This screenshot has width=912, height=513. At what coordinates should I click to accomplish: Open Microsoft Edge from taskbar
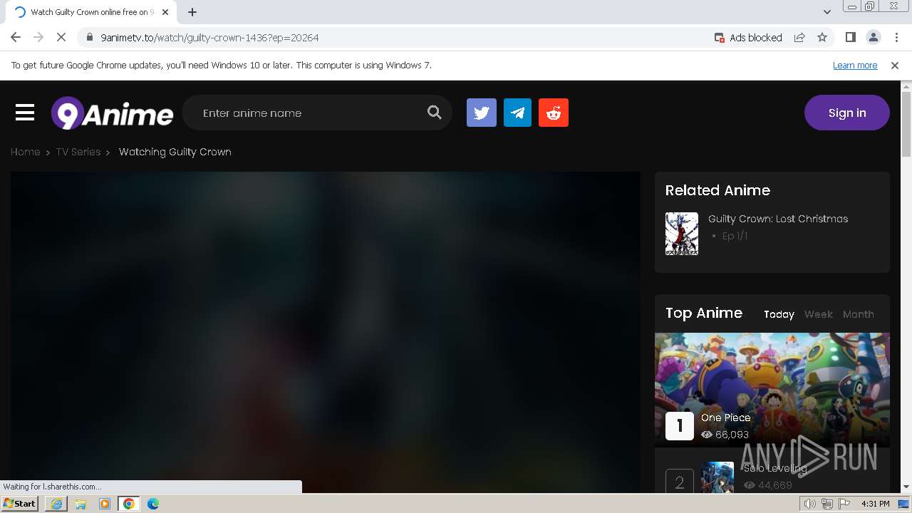[153, 504]
